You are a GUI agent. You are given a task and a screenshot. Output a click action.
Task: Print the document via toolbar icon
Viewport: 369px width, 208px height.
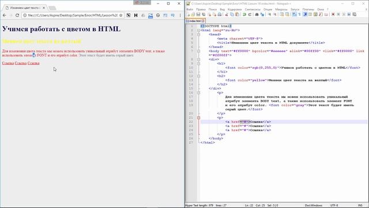(x=220, y=14)
